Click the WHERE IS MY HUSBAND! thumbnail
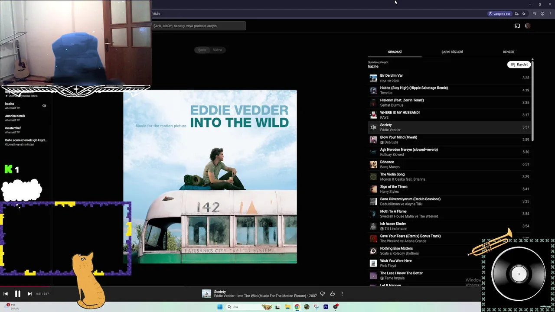The height and width of the screenshot is (312, 555). [373, 115]
